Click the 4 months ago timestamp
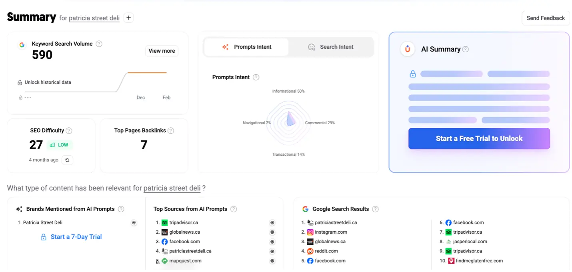 click(44, 160)
